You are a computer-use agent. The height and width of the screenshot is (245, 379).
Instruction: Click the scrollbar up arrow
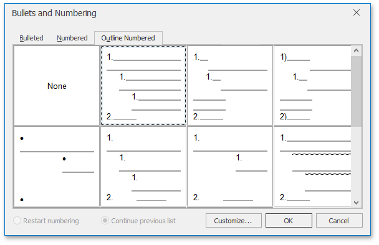356,50
